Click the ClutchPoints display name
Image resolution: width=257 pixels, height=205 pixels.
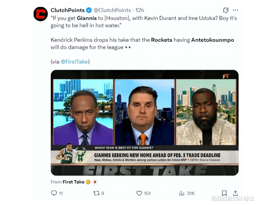(x=68, y=10)
